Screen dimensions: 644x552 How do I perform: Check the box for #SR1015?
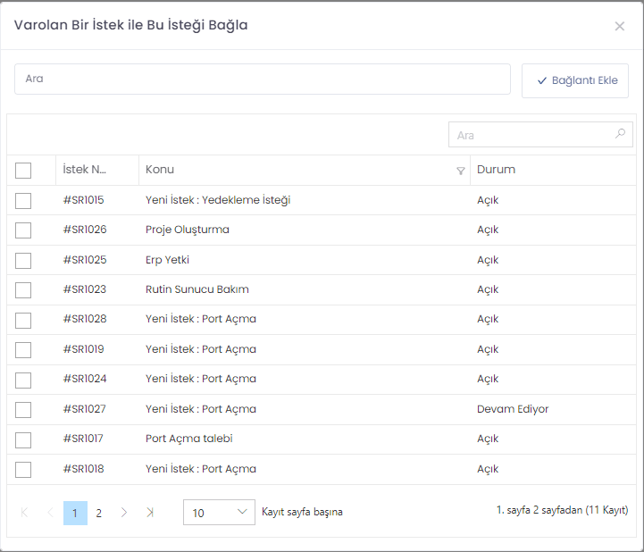coord(23,201)
